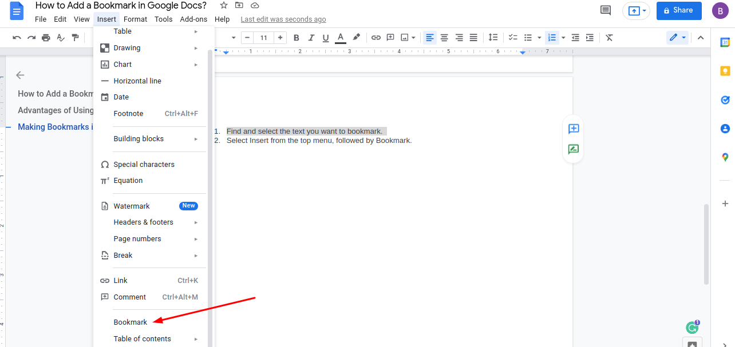Hide the menus with the chevron
Image resolution: width=735 pixels, height=347 pixels.
point(700,38)
